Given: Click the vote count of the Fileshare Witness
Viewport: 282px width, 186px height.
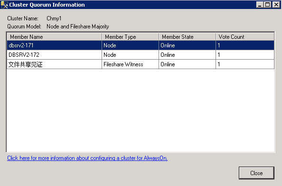Looking at the screenshot, I should click(245, 64).
